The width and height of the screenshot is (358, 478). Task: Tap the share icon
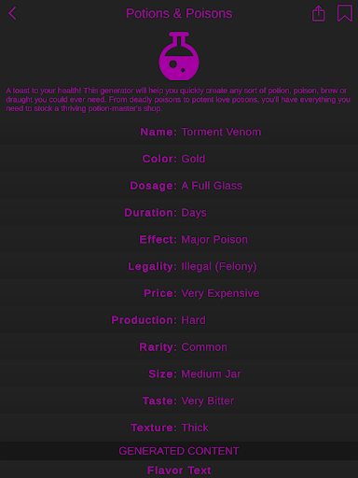318,13
